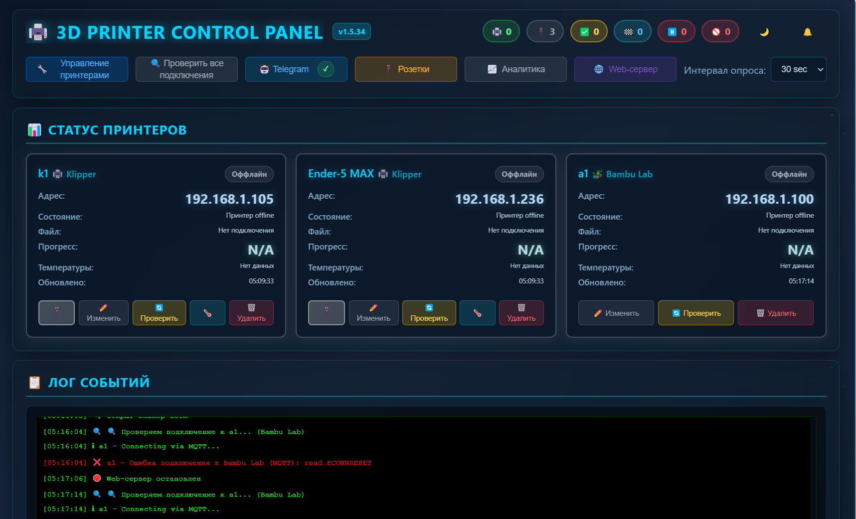Click the pause status badge
856x519 pixels.
coord(676,31)
